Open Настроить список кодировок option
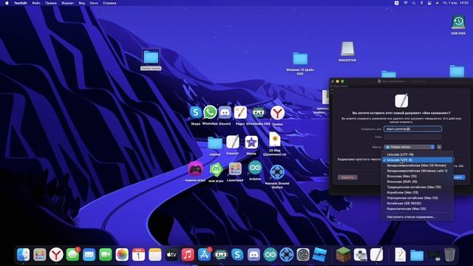Viewport: 473px width, 266px height. (417, 216)
